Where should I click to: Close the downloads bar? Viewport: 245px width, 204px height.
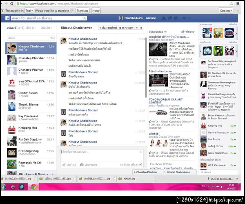(x=237, y=179)
